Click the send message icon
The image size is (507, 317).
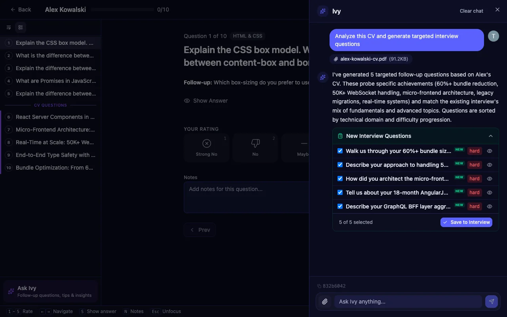click(492, 302)
